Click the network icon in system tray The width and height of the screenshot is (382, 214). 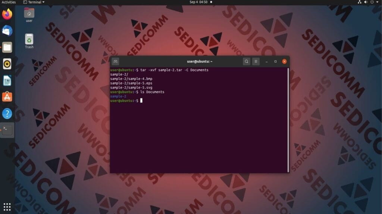360,2
